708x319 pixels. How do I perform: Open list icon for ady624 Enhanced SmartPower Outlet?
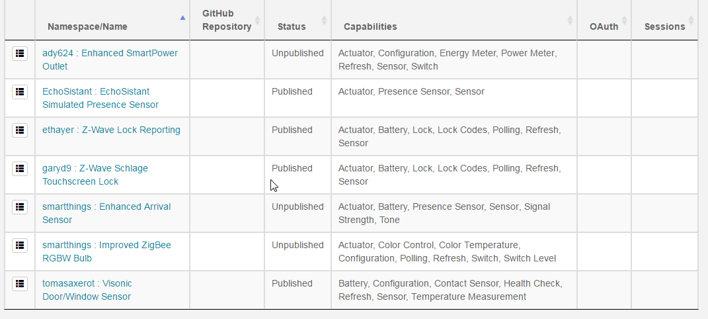tap(19, 54)
